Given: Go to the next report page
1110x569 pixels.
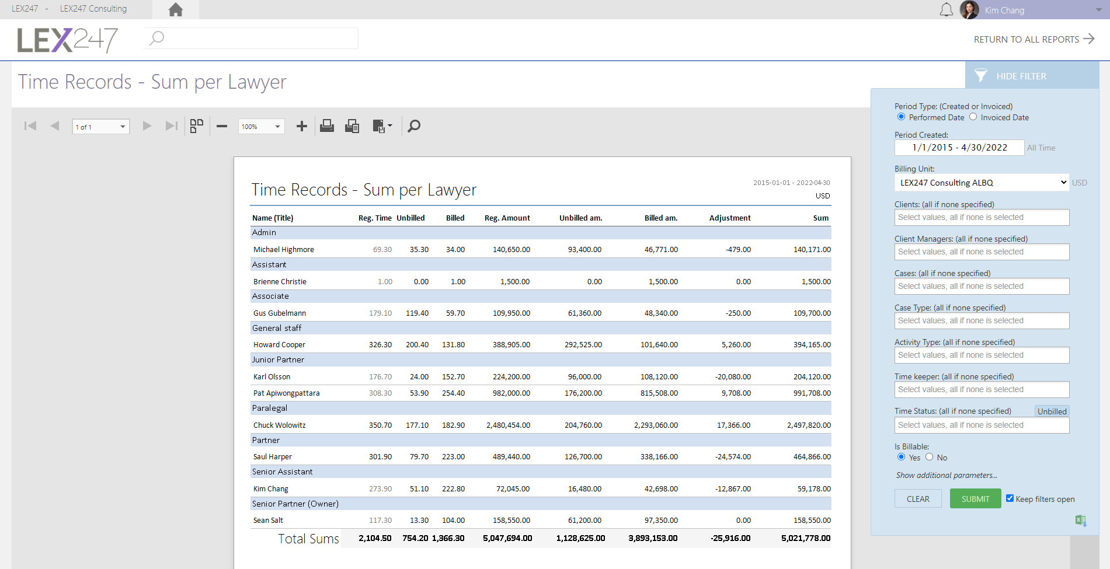Looking at the screenshot, I should 147,126.
